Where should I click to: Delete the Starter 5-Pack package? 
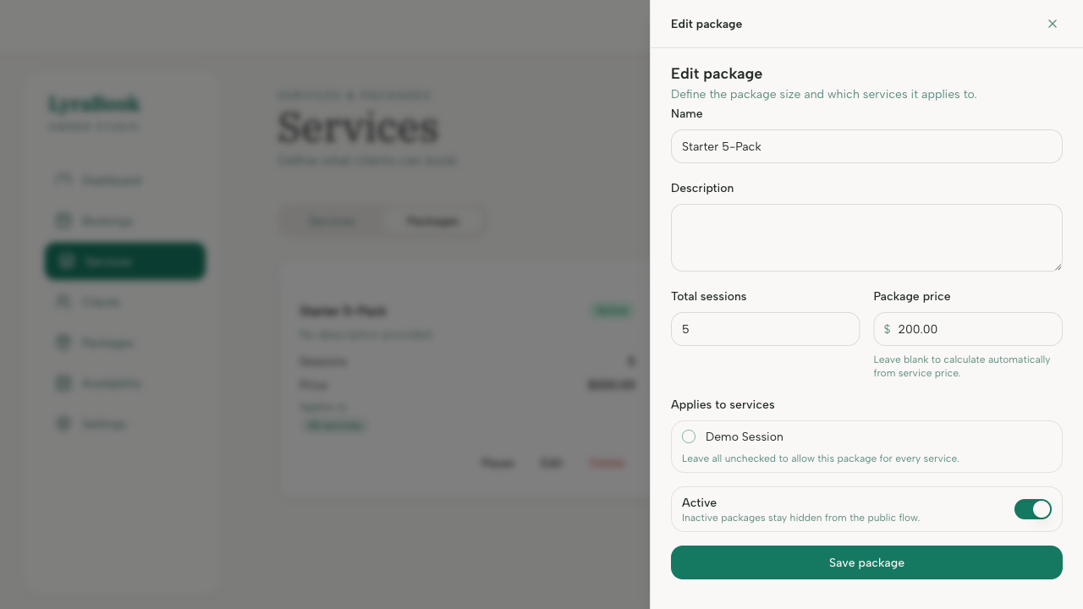[x=607, y=463]
